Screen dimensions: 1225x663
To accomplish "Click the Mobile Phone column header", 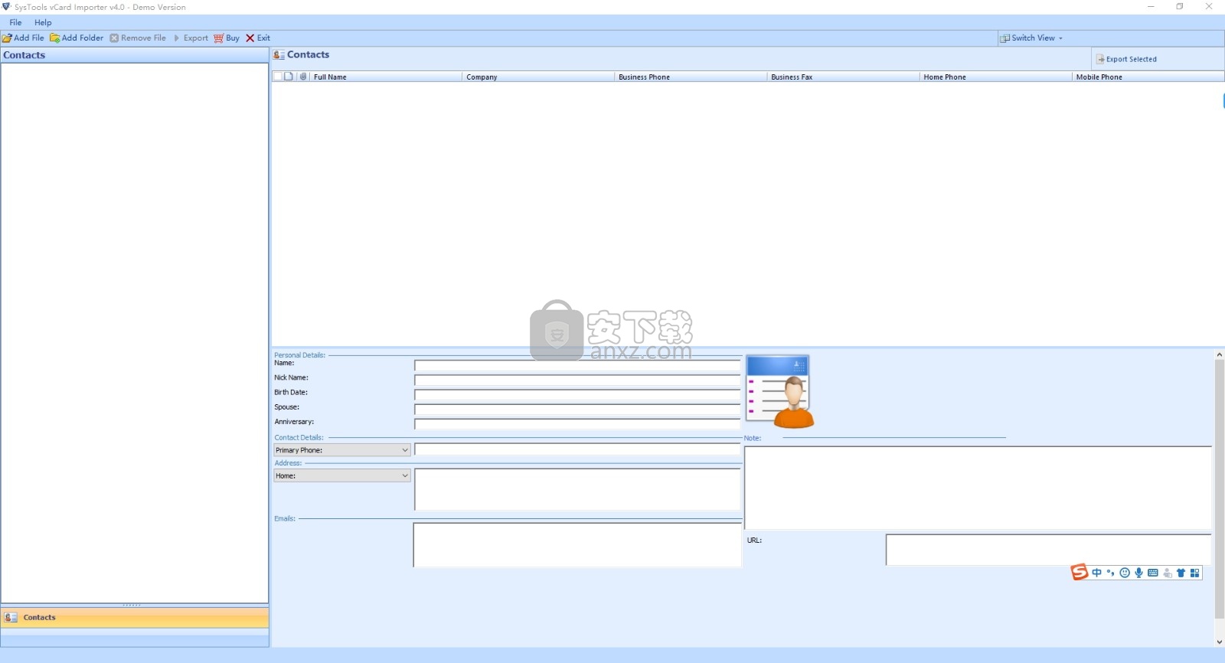I will [x=1148, y=77].
